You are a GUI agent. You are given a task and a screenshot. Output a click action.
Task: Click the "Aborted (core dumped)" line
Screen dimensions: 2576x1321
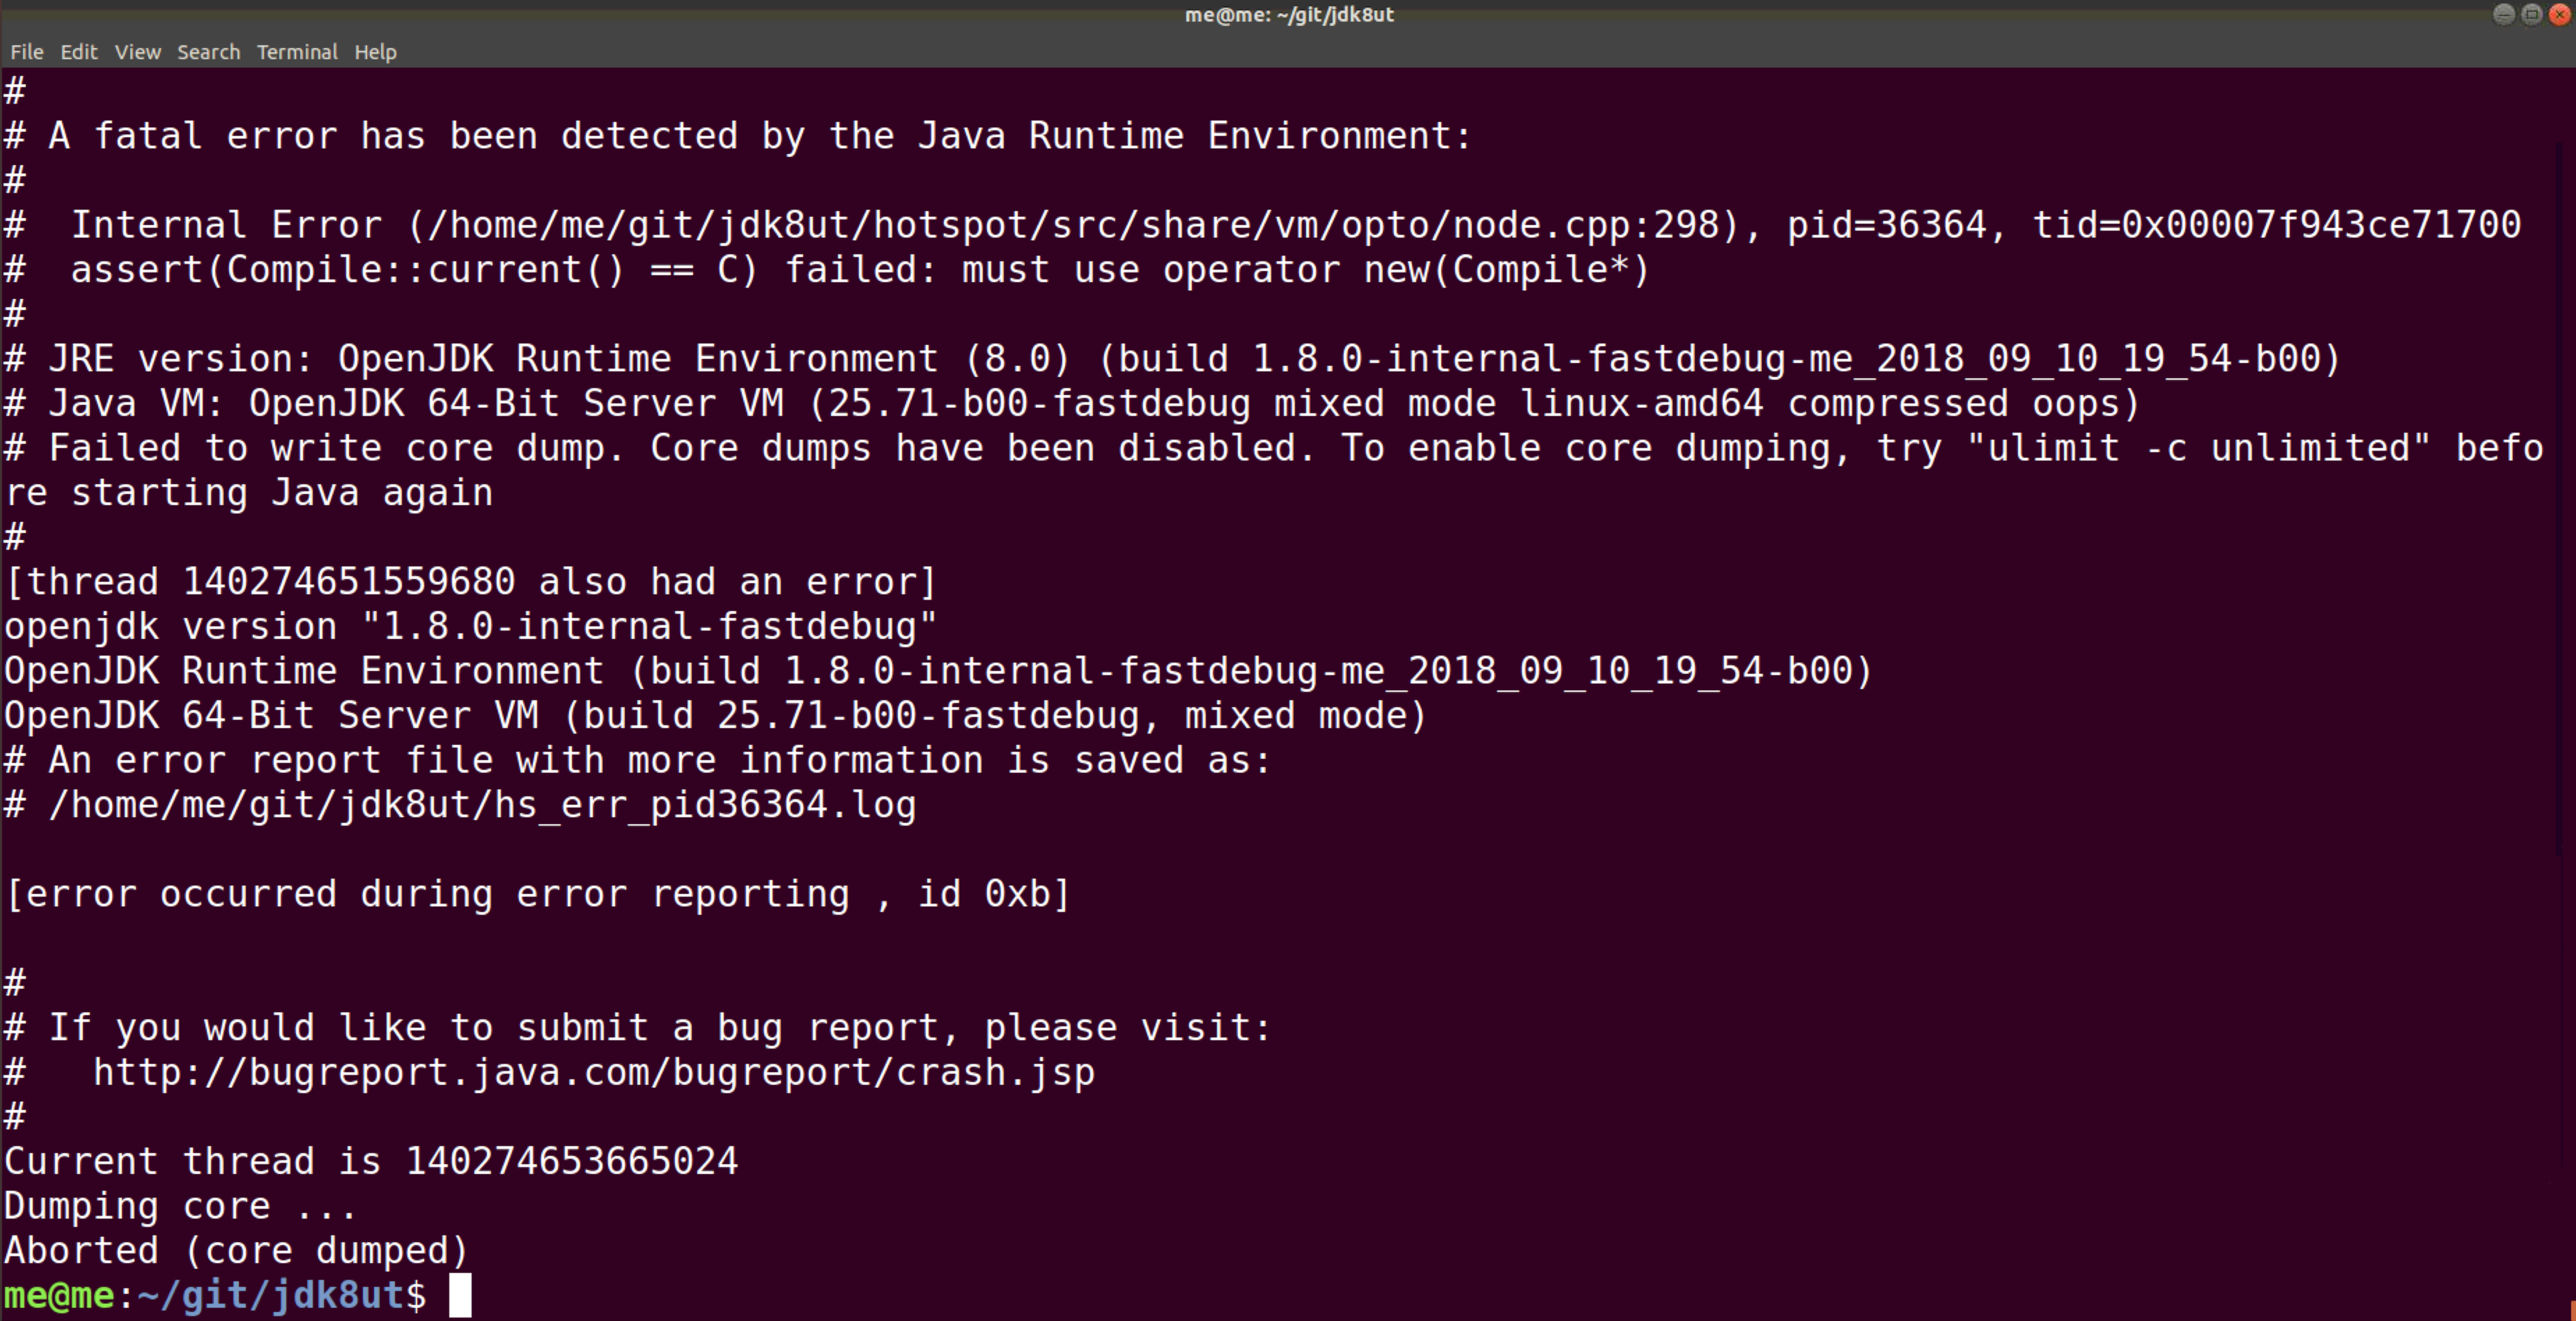236,1251
